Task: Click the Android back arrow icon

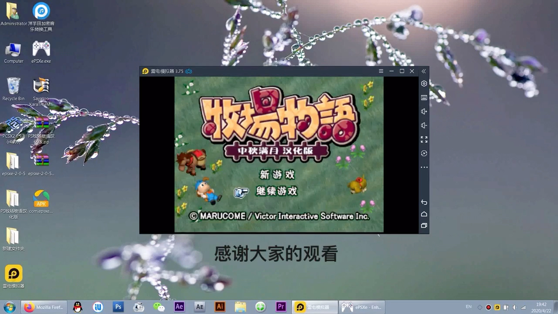Action: point(424,202)
